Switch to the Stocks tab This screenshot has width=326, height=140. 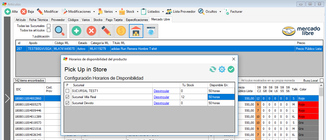pos(98,20)
